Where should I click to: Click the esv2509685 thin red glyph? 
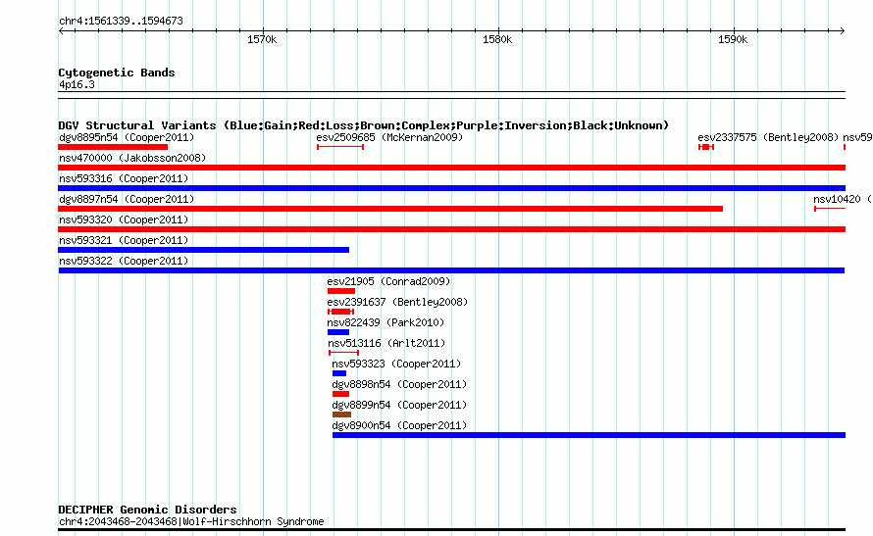tap(340, 147)
